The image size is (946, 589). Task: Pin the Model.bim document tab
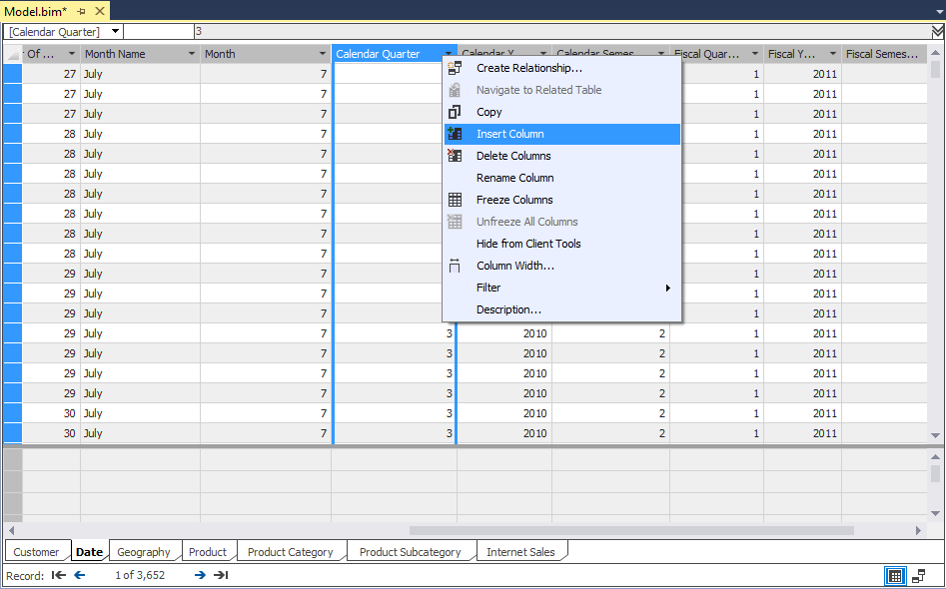click(x=82, y=11)
